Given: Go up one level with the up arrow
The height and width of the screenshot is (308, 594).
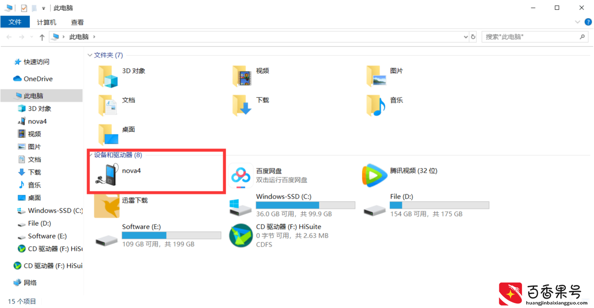Looking at the screenshot, I should pos(42,37).
